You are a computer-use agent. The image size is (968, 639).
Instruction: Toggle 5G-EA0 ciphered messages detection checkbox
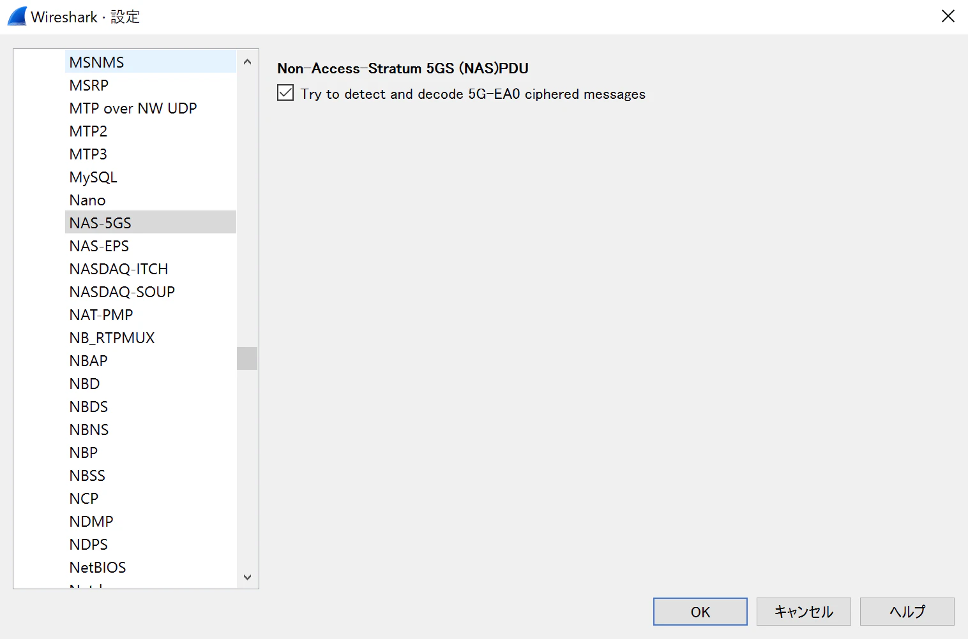[285, 93]
